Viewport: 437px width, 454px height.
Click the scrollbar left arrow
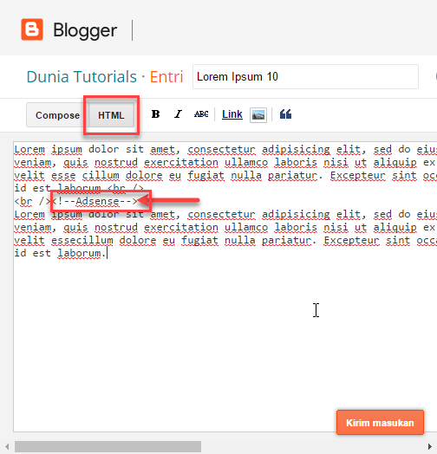tap(7, 446)
